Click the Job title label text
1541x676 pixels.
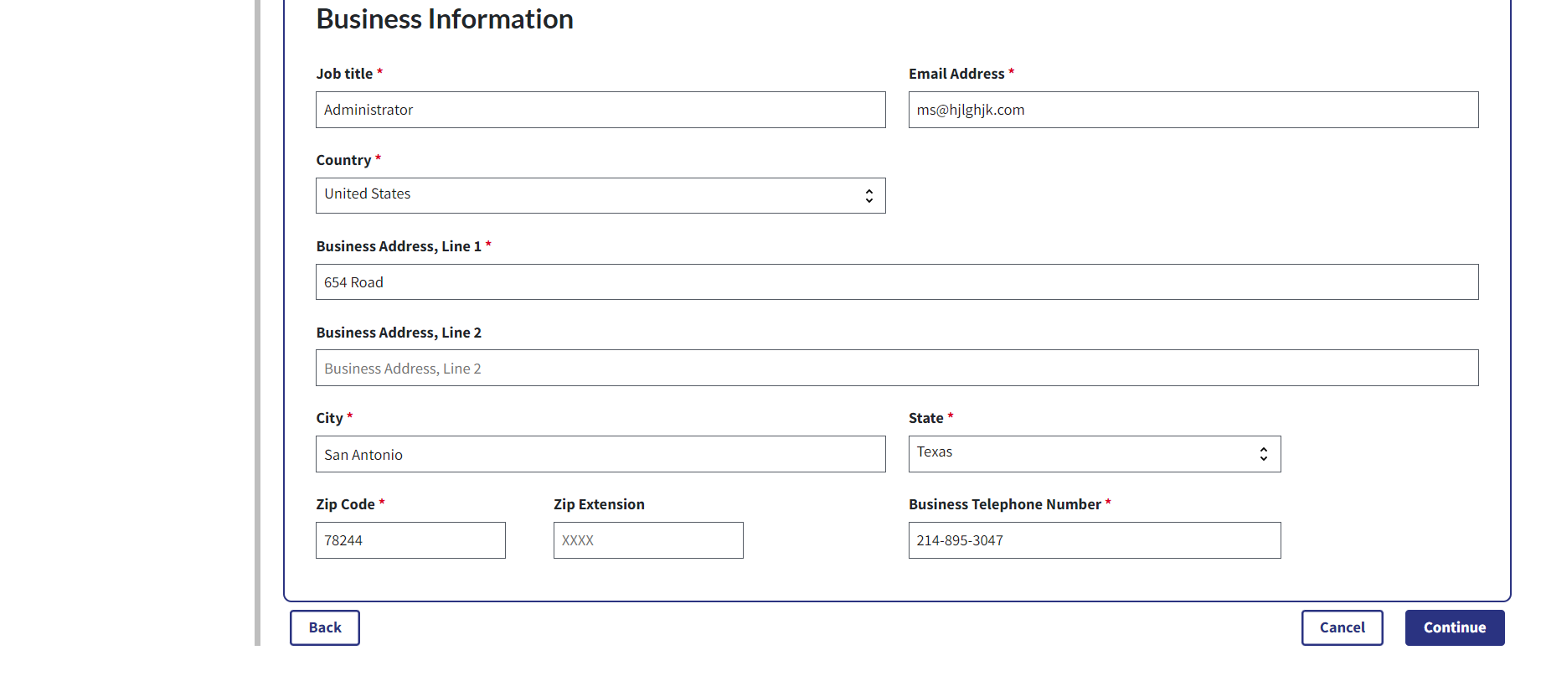coord(344,74)
